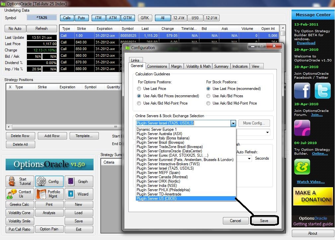Click the Facebook icon in Message Center

point(302,91)
